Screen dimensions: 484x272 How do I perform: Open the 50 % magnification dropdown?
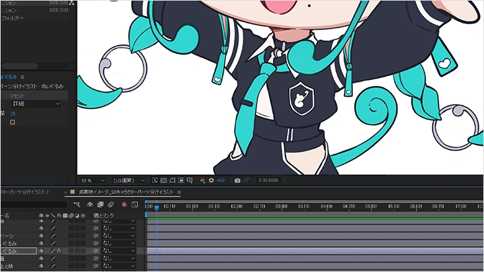(92, 181)
